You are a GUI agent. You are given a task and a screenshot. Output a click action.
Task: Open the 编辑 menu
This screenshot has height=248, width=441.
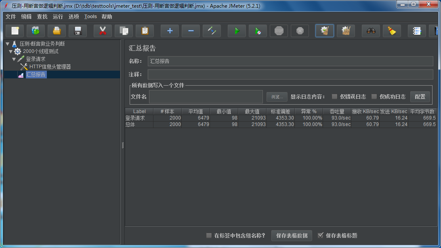click(26, 17)
